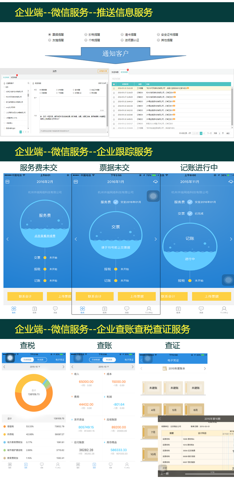Tap the floating assistive touch button near 服务费 in middle phone

[x=153, y=196]
